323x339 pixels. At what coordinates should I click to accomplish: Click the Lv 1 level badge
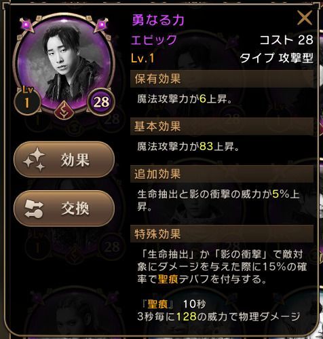27,101
